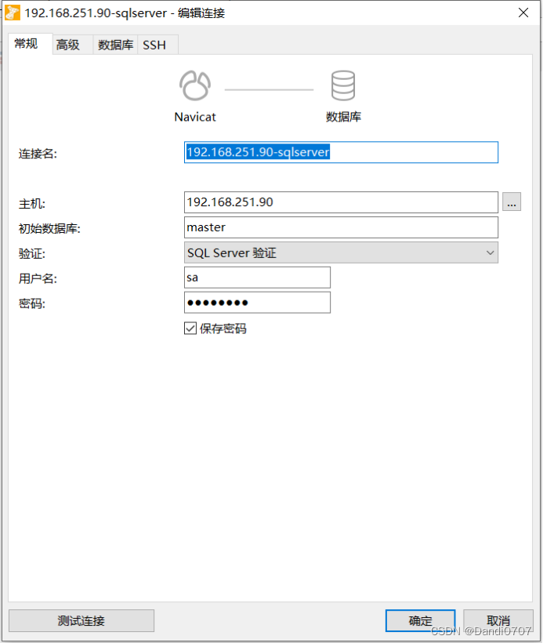Close the 编辑连接 dialog
543x643 pixels.
point(523,13)
